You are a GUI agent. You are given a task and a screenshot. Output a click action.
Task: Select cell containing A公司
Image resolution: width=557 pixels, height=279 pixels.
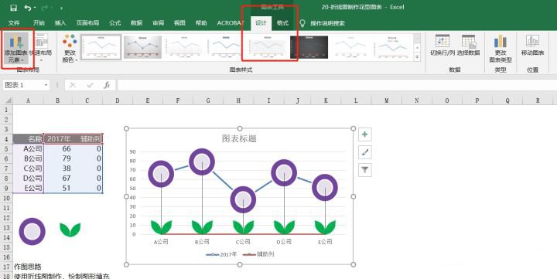tap(28, 148)
